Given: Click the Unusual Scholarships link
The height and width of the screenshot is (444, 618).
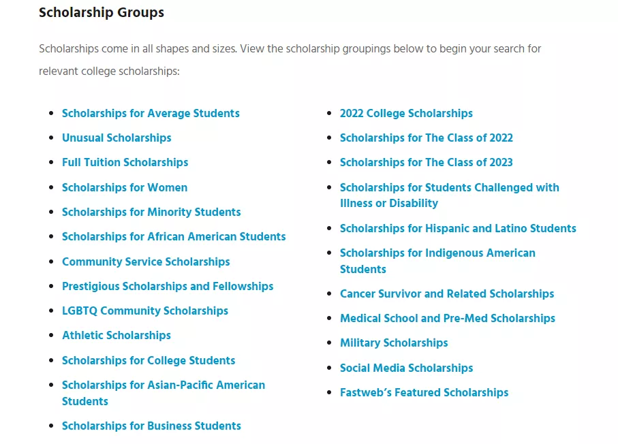Looking at the screenshot, I should pos(117,138).
